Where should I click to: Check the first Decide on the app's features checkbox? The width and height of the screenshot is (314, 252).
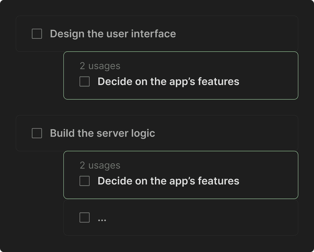[x=84, y=82]
